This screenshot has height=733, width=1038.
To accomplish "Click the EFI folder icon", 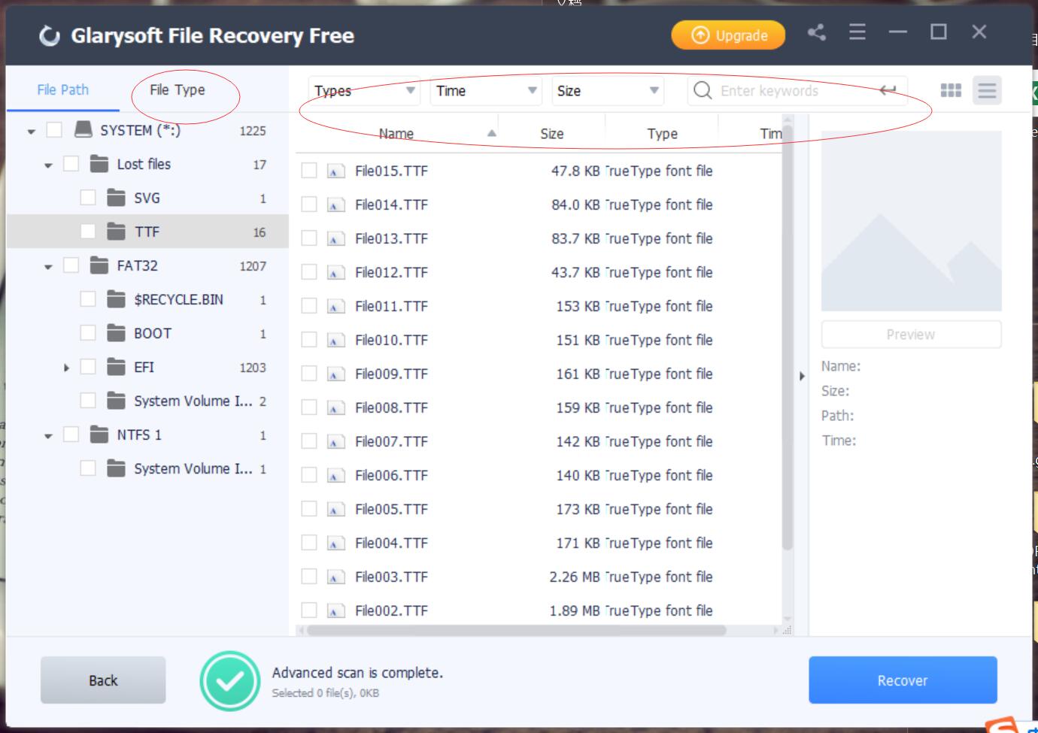I will pos(116,367).
